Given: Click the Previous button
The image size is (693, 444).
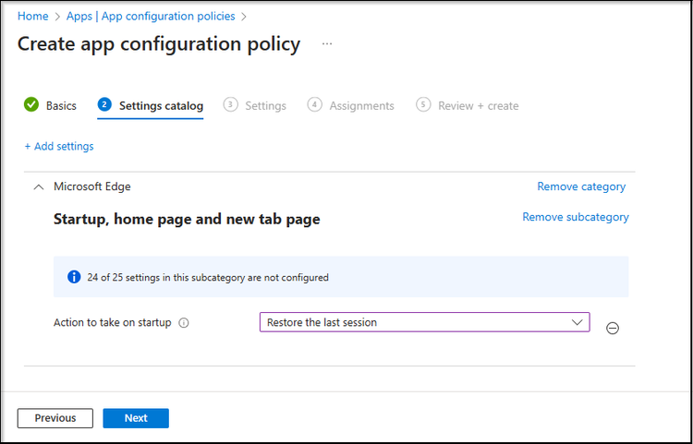Looking at the screenshot, I should 55,418.
